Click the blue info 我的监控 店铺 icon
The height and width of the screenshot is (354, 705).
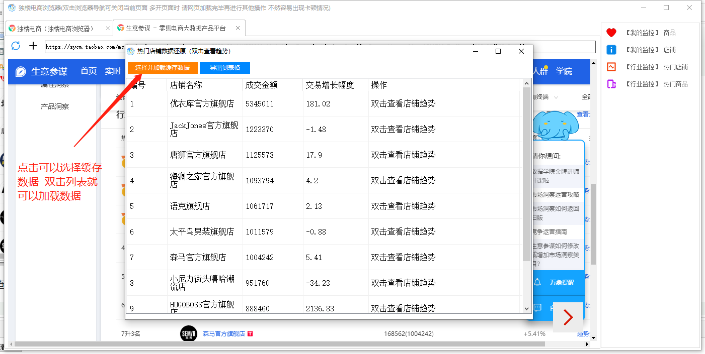click(611, 50)
